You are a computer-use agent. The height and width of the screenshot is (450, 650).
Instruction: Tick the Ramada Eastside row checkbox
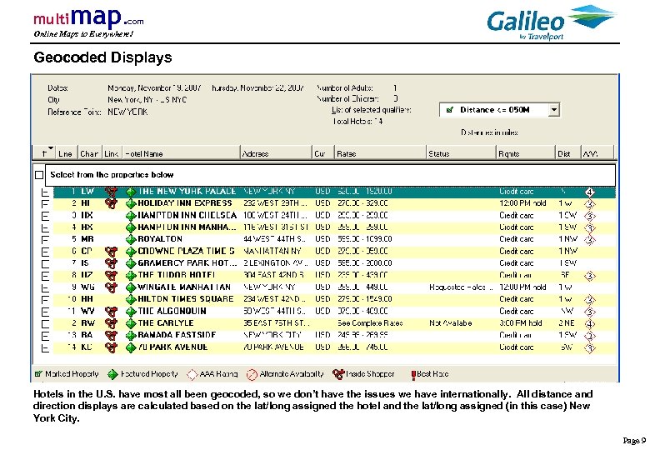pos(45,336)
